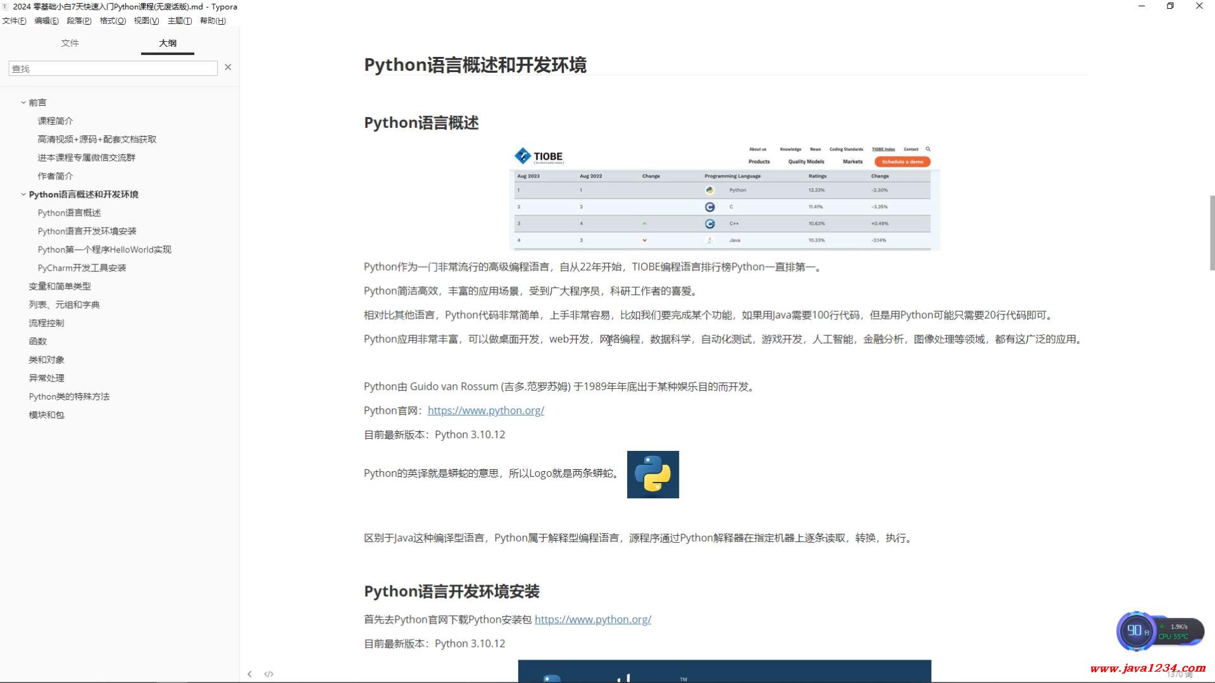Toggle source code mode icon
1215x683 pixels.
(269, 674)
